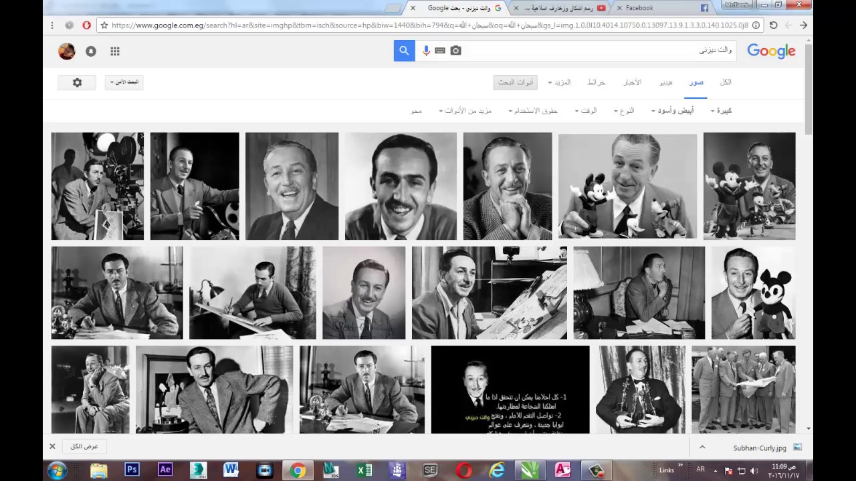The width and height of the screenshot is (856, 481).
Task: Open the حقوق الاستخدام usage rights dropdown
Action: [533, 111]
